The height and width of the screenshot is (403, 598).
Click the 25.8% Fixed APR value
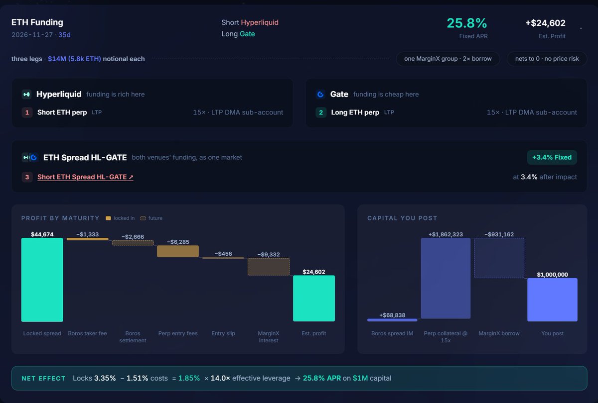point(467,23)
